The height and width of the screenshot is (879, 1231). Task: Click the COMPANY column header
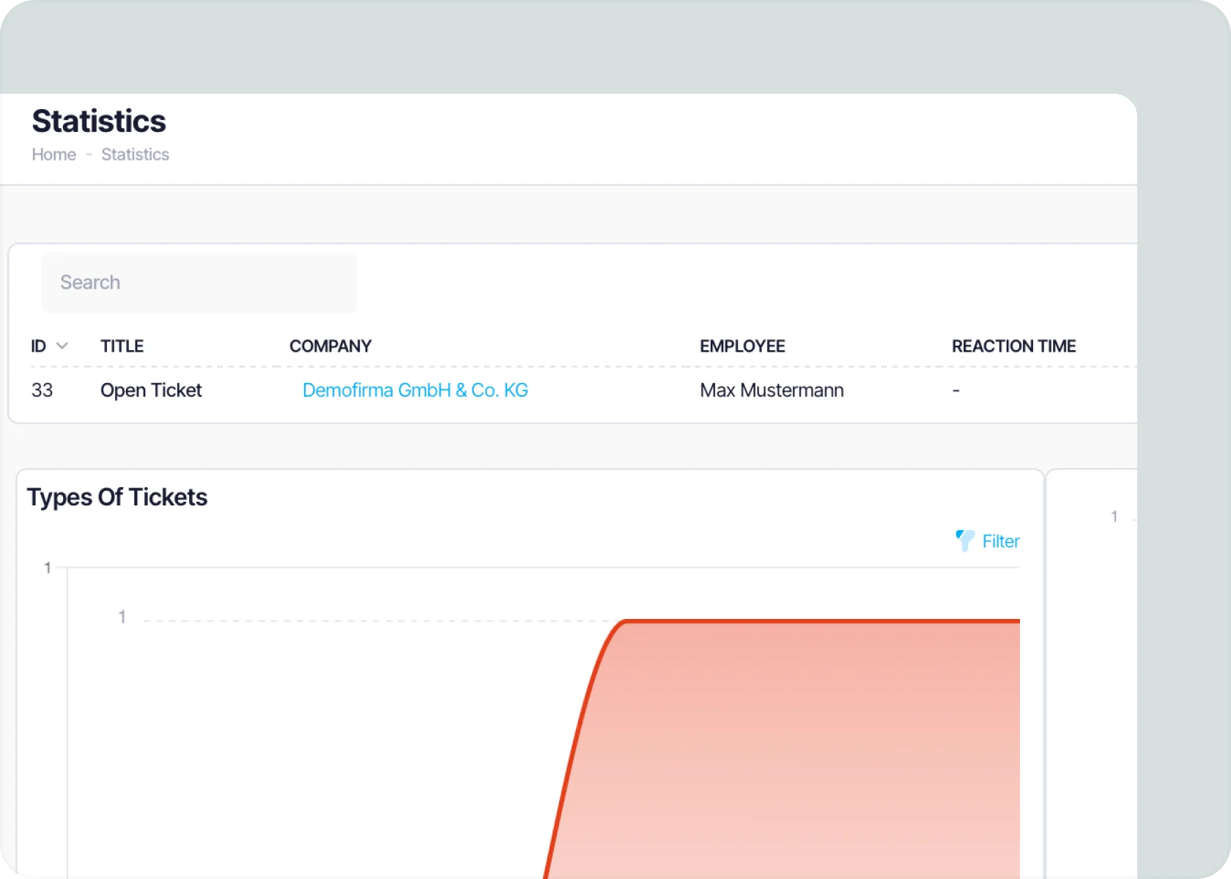coord(330,346)
